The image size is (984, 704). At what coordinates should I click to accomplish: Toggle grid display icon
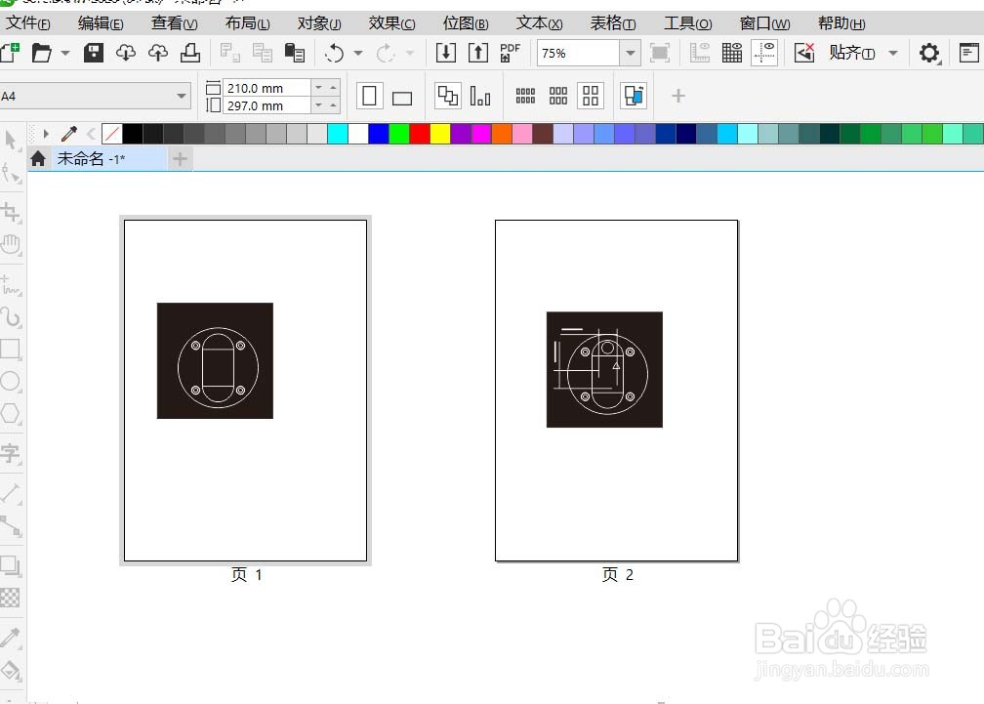[x=732, y=53]
